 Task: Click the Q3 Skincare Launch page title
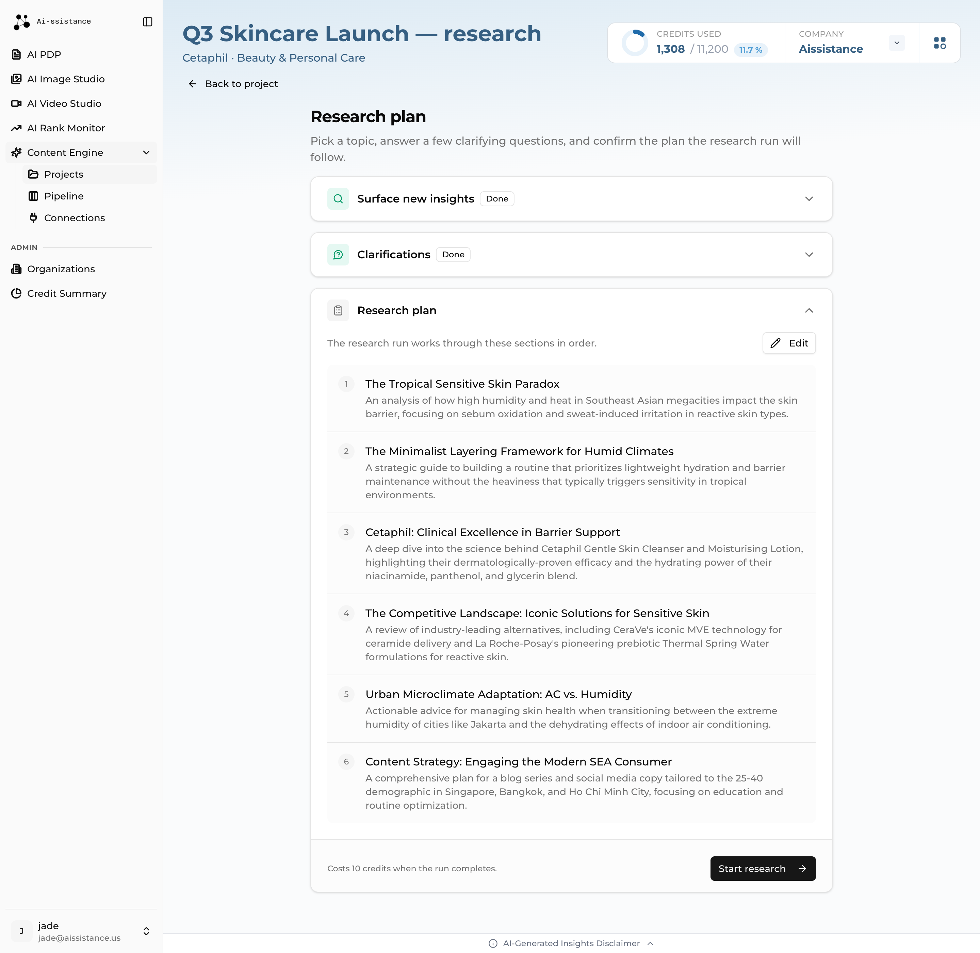point(362,34)
